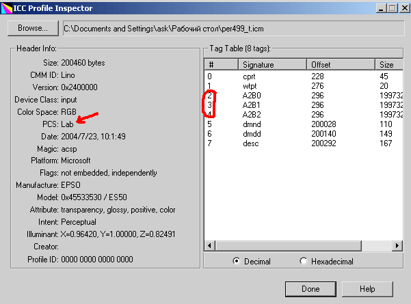
Task: Click the size value 149
Action: tap(386, 134)
